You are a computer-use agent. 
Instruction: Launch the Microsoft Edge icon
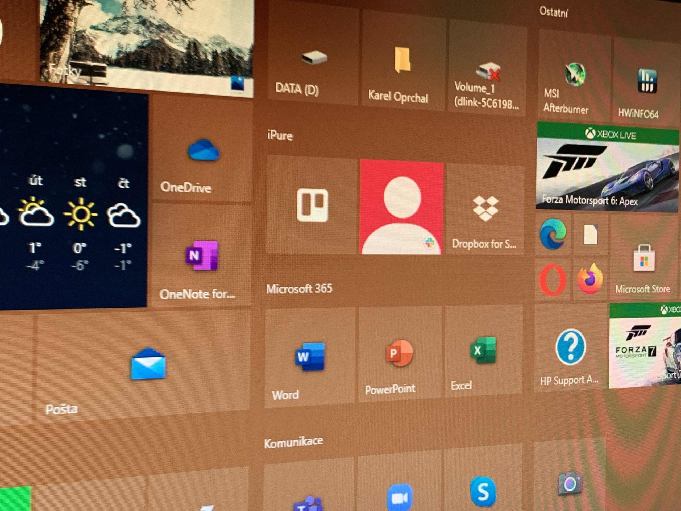(x=553, y=234)
